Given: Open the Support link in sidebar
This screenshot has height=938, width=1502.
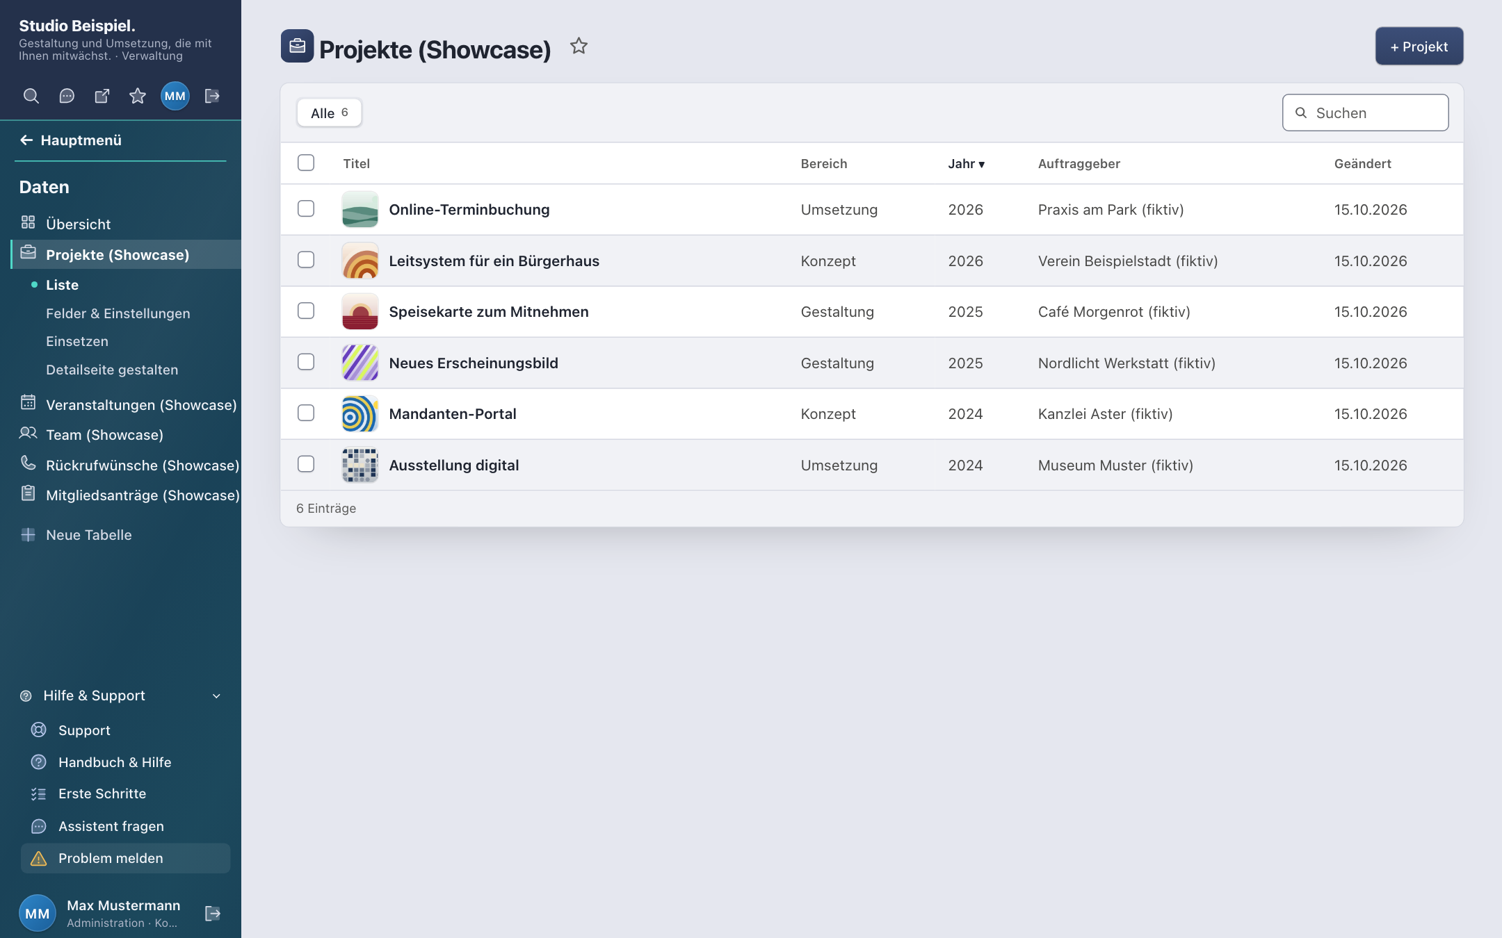Looking at the screenshot, I should coord(84,730).
